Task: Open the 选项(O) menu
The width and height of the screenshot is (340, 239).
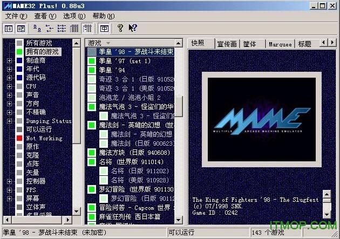Action: (x=74, y=16)
